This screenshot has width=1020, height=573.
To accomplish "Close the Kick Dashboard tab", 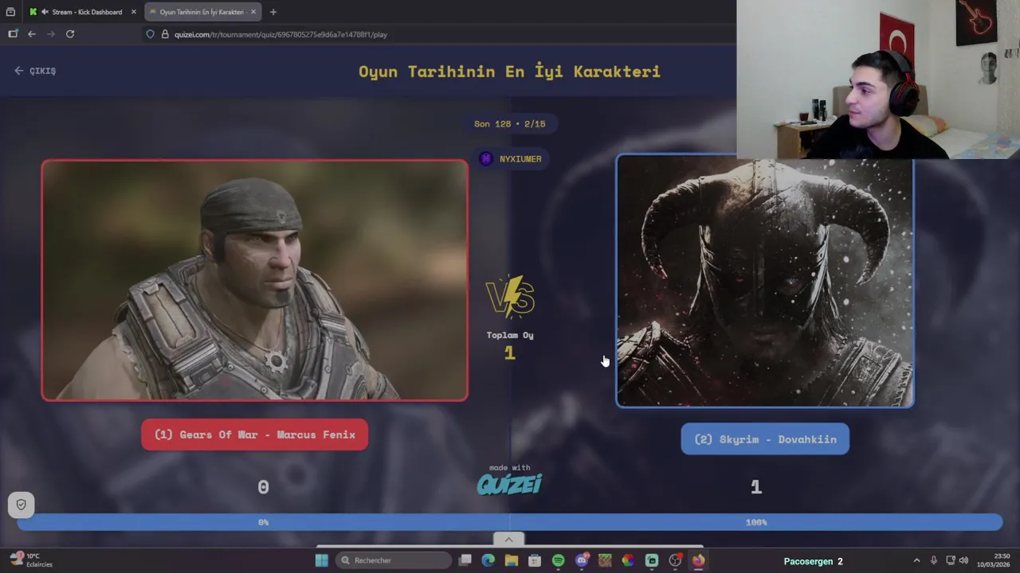I will tap(134, 12).
